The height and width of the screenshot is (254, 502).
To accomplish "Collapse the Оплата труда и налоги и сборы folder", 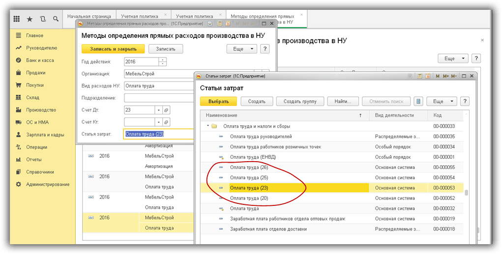I will [x=208, y=126].
